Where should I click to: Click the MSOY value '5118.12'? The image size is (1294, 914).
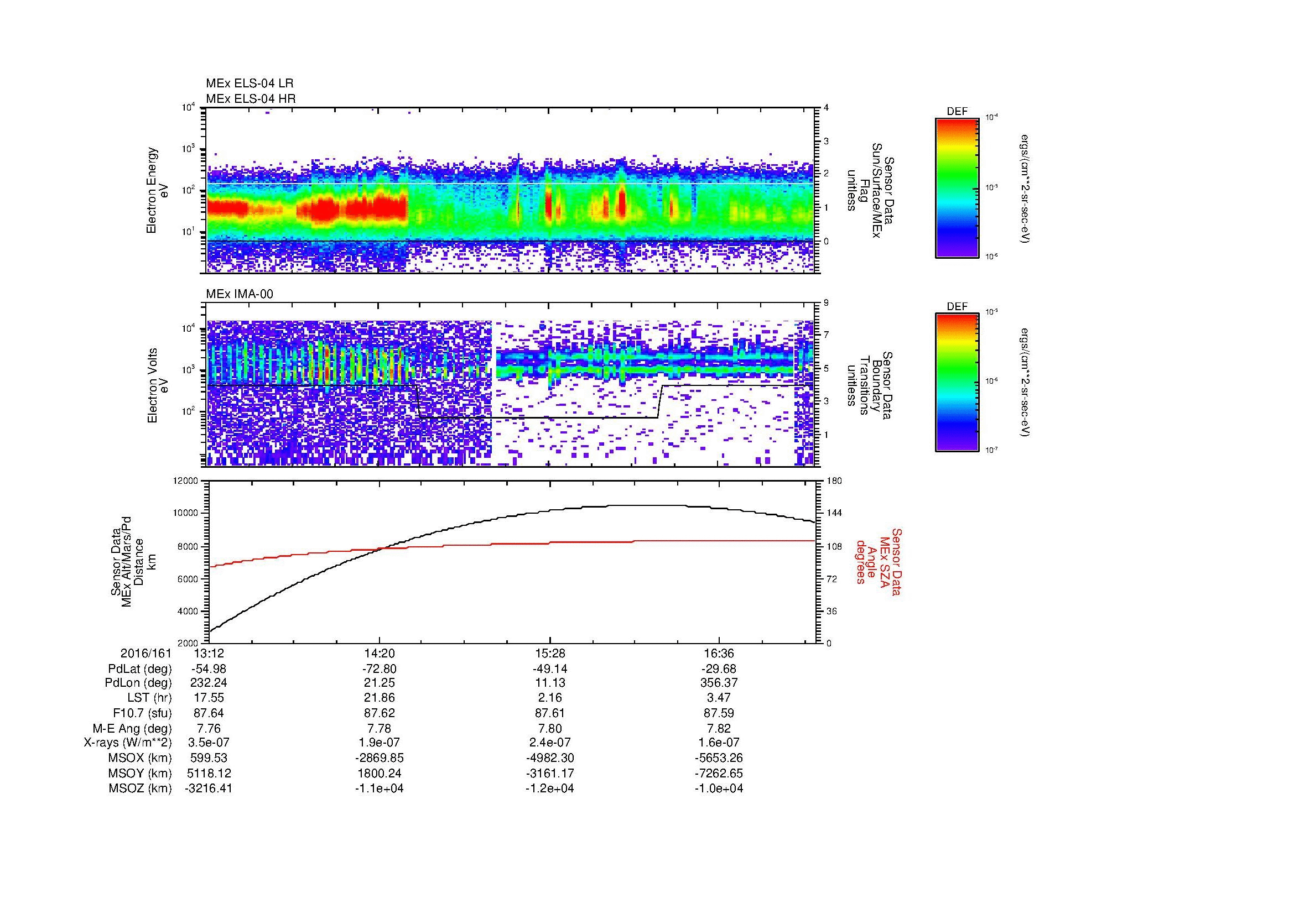click(x=209, y=773)
